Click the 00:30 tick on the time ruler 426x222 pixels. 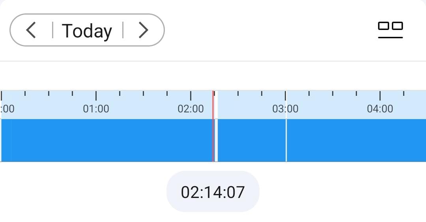pyautogui.click(x=49, y=94)
